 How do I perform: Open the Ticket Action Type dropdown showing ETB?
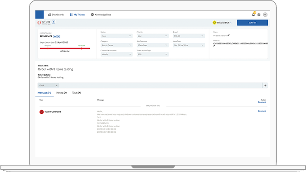152,54
